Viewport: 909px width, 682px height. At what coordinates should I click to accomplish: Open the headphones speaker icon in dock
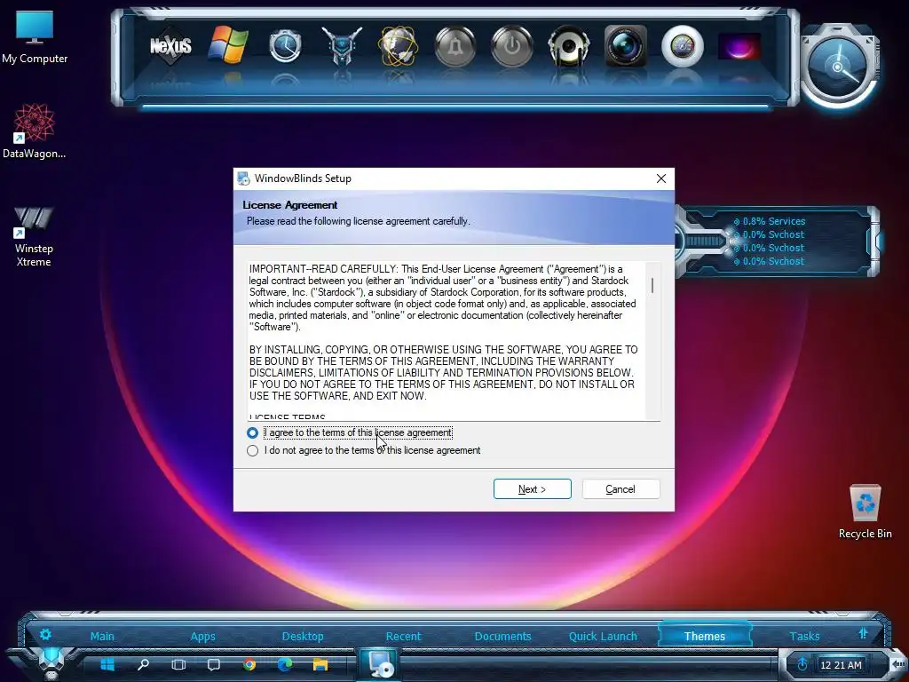568,45
